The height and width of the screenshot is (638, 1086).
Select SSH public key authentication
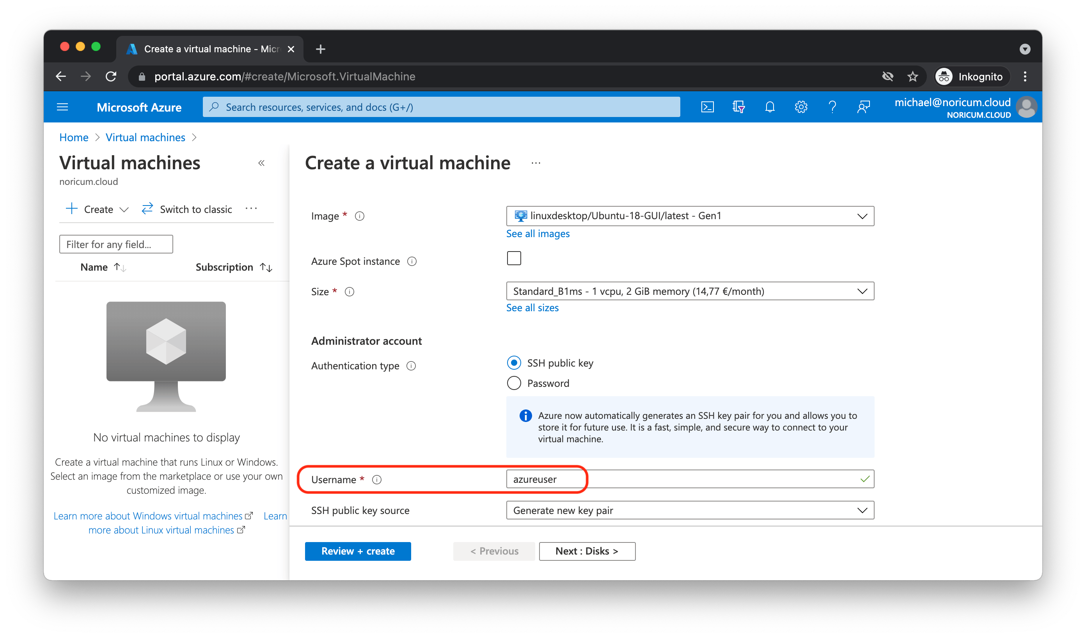point(514,363)
